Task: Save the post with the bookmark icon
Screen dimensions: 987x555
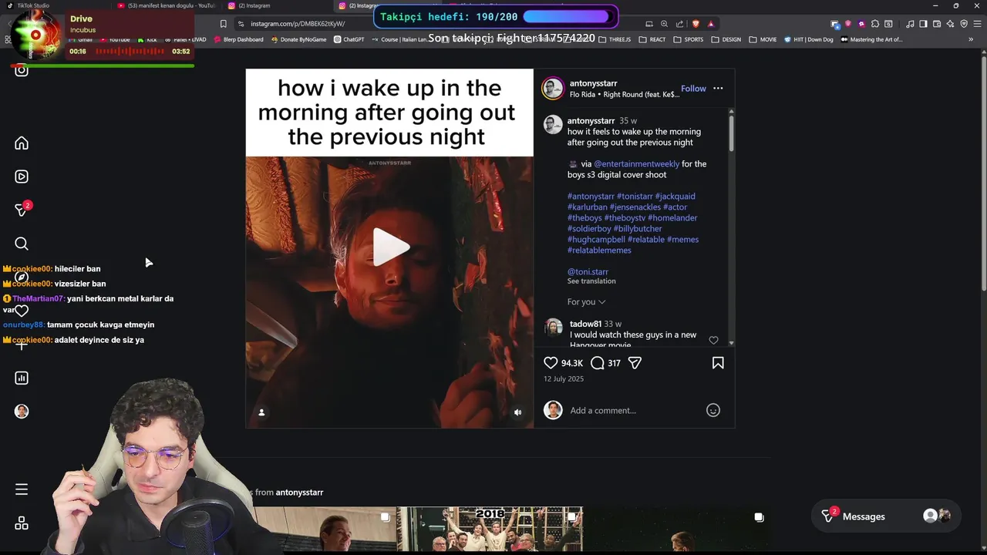Action: pyautogui.click(x=718, y=363)
